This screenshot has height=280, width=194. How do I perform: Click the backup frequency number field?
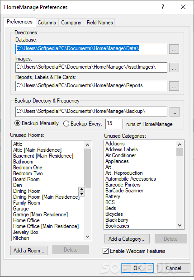(x=114, y=124)
